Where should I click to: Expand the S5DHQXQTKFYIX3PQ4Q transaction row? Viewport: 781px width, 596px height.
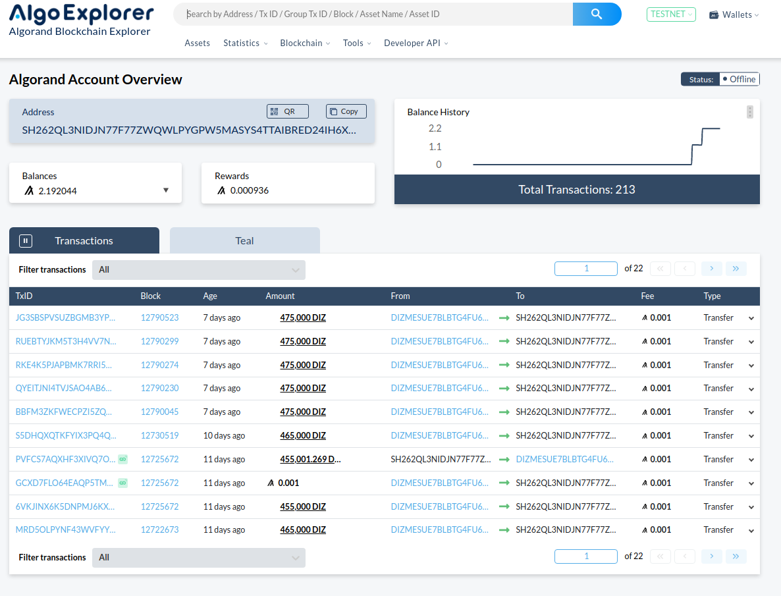click(x=751, y=436)
